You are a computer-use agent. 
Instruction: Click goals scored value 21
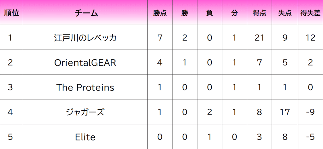[259, 38]
